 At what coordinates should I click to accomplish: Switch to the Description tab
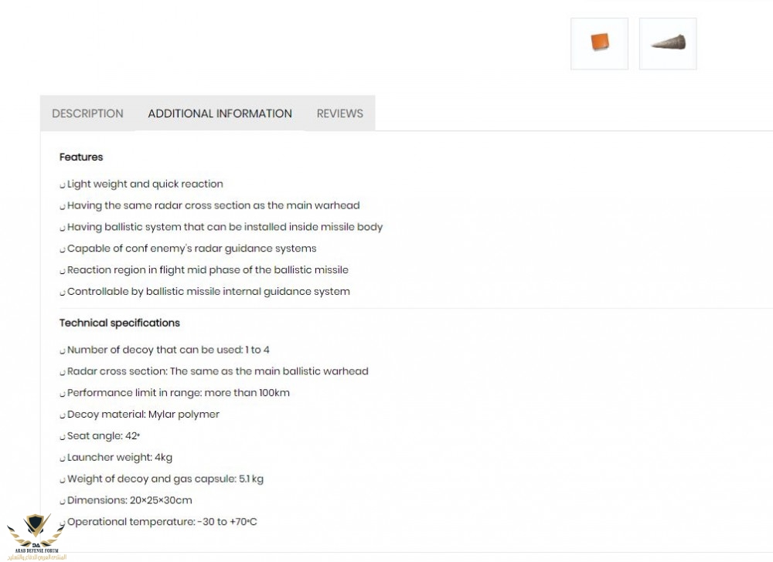tap(87, 113)
